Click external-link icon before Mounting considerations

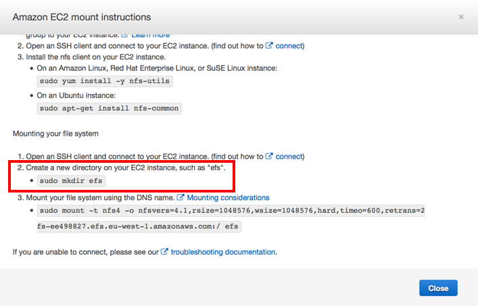coord(181,198)
